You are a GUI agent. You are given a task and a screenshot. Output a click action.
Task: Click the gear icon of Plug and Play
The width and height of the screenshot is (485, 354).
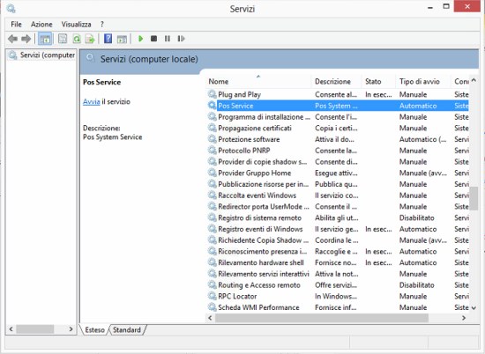213,94
